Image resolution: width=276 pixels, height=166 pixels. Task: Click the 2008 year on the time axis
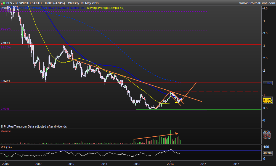point(5,164)
